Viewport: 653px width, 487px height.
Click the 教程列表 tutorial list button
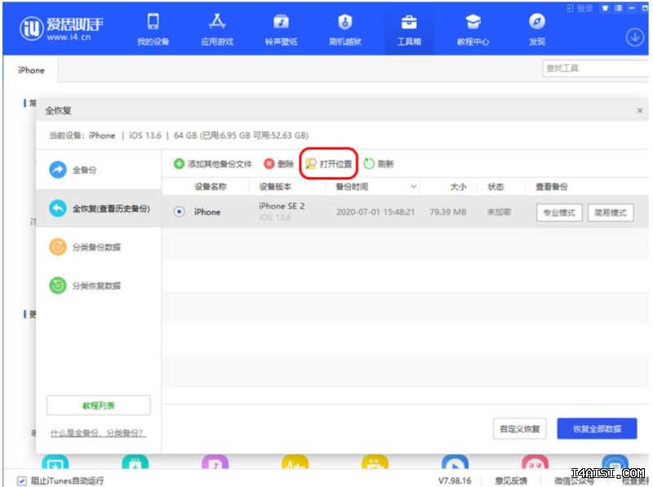[x=98, y=405]
